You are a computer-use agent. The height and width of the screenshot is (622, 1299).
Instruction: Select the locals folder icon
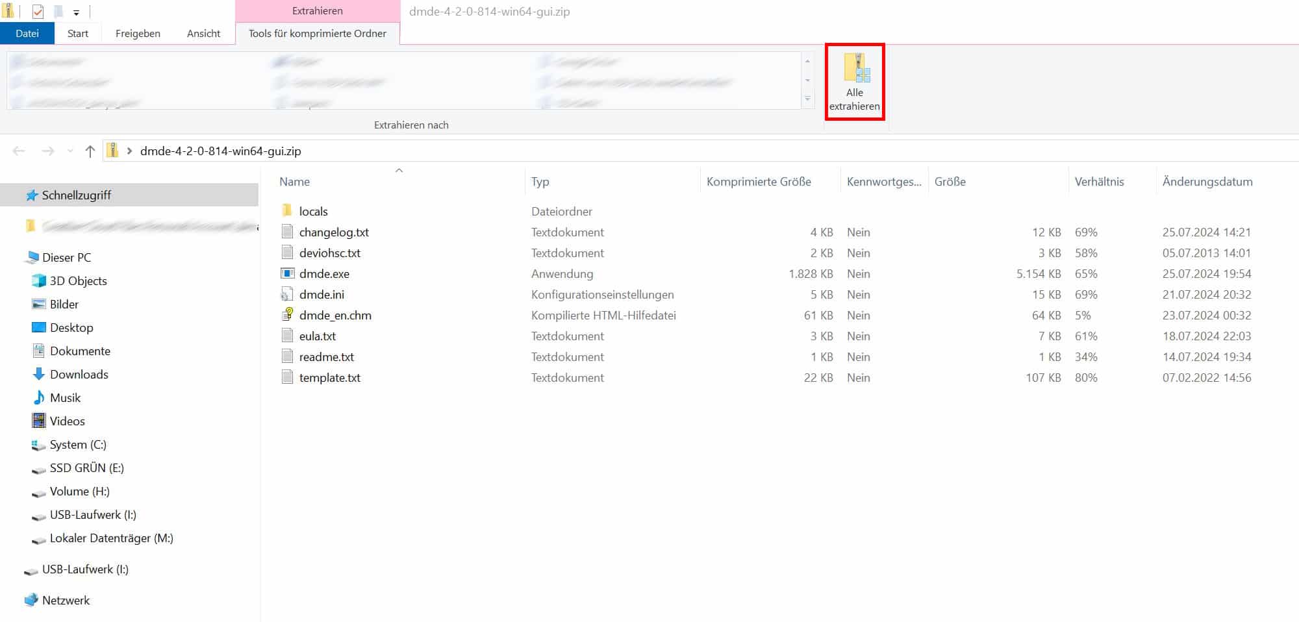[x=287, y=210]
